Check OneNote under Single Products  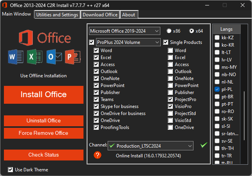coord(170,78)
